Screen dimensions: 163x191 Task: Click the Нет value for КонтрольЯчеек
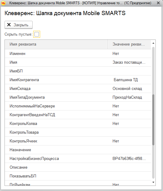pyautogui.click(x=116, y=141)
